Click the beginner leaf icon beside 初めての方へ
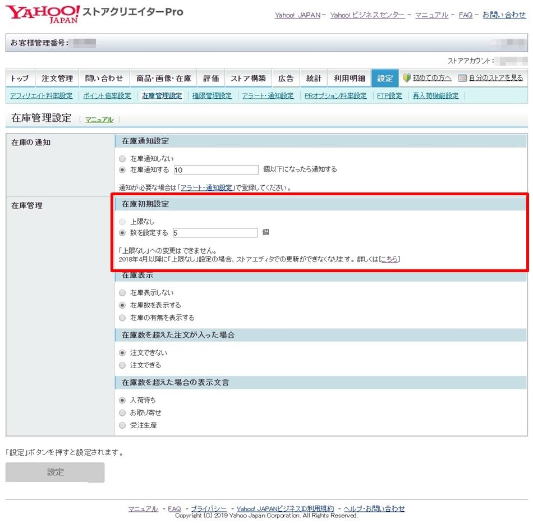Viewport: 533px width, 523px height. [x=407, y=78]
